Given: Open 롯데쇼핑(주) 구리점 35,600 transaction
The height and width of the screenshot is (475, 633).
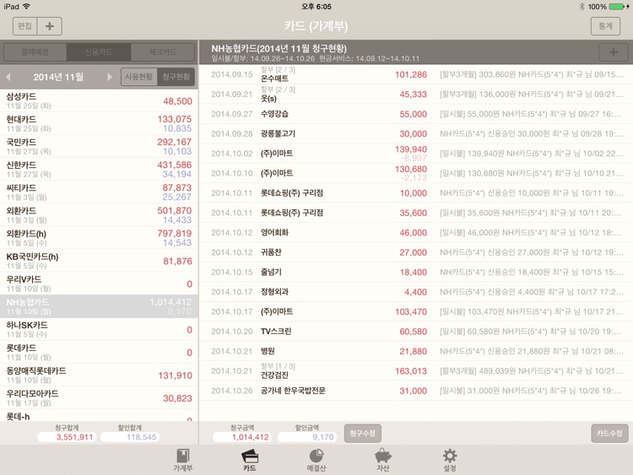Looking at the screenshot, I should (x=416, y=213).
